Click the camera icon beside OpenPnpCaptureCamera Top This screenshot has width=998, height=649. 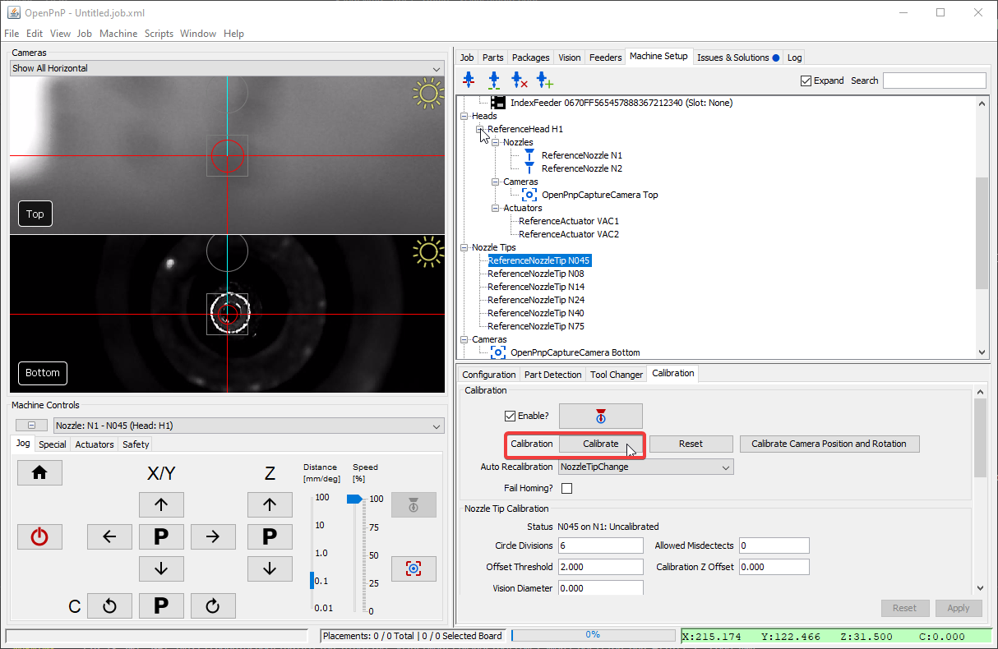[x=529, y=195]
